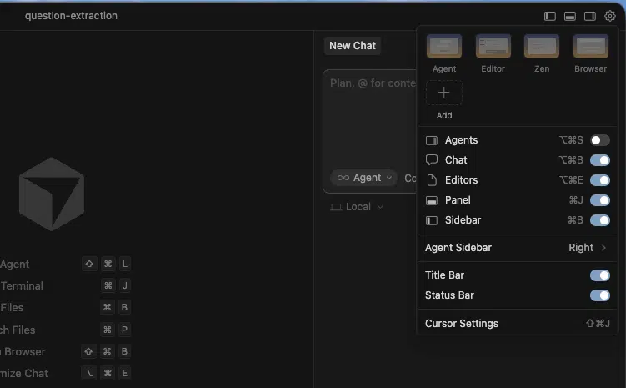Screen dimensions: 626x388
Task: Toggle the left sidebar icon in title bar
Action: coord(550,16)
